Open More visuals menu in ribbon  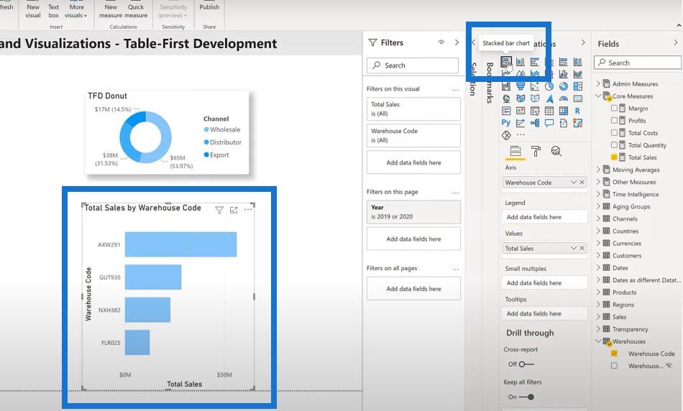tap(76, 11)
